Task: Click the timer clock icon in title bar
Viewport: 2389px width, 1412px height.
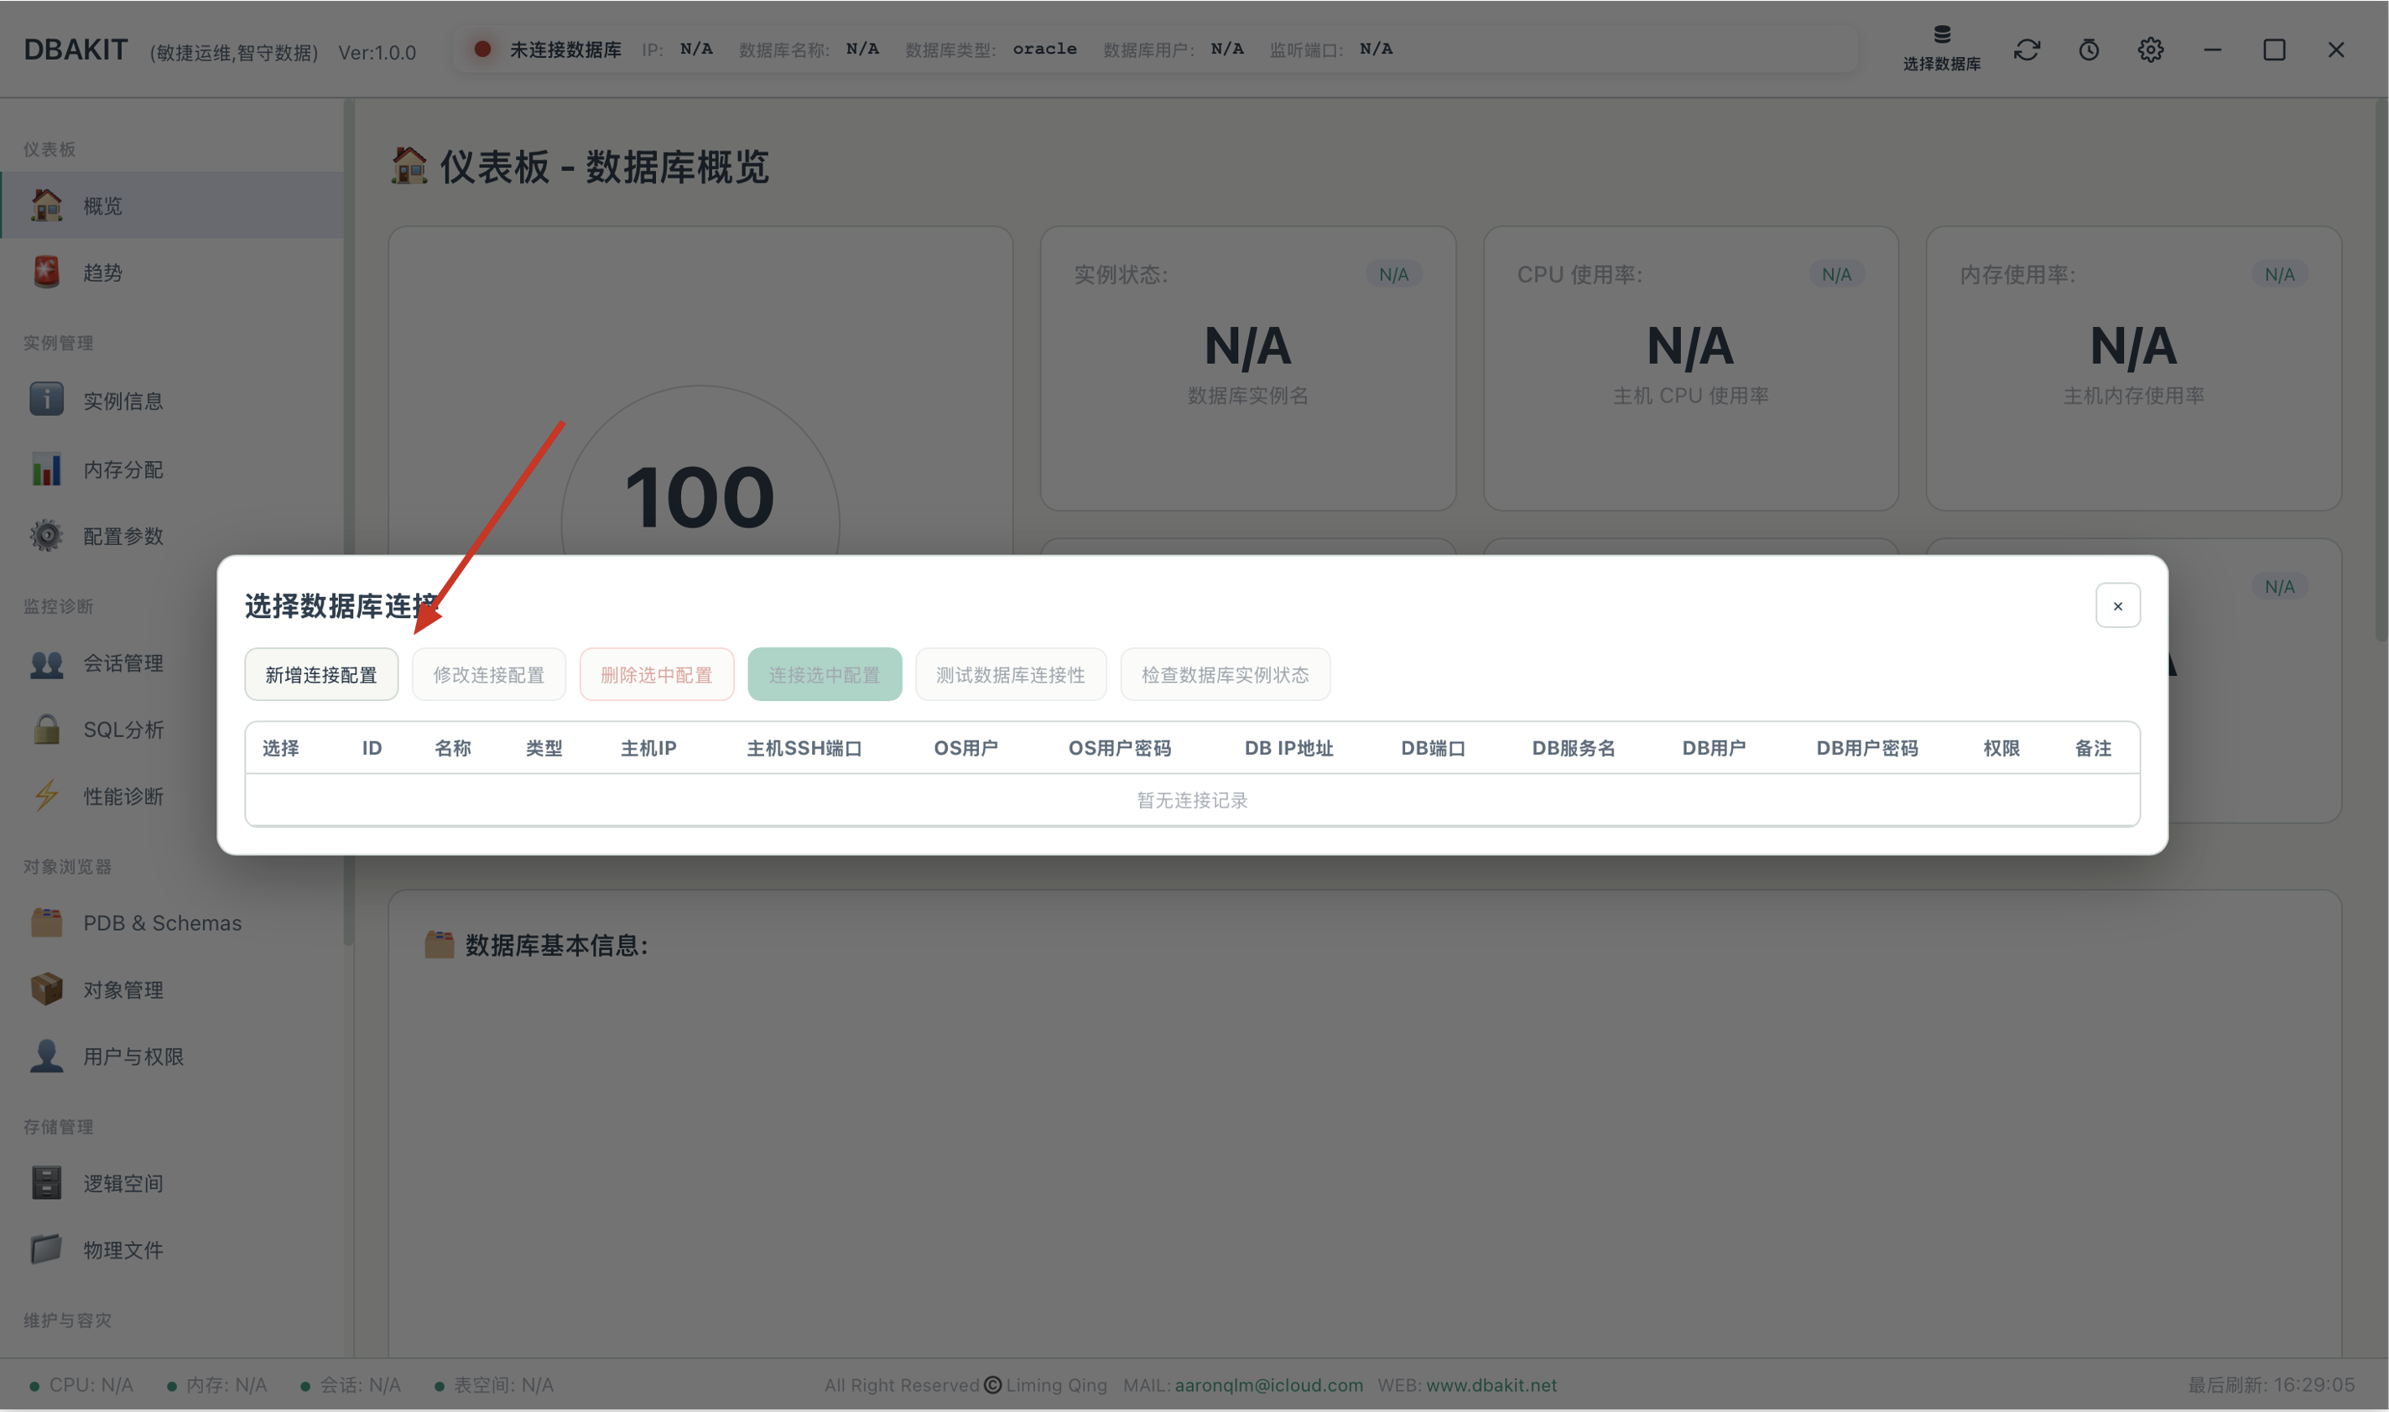Action: [x=2088, y=49]
